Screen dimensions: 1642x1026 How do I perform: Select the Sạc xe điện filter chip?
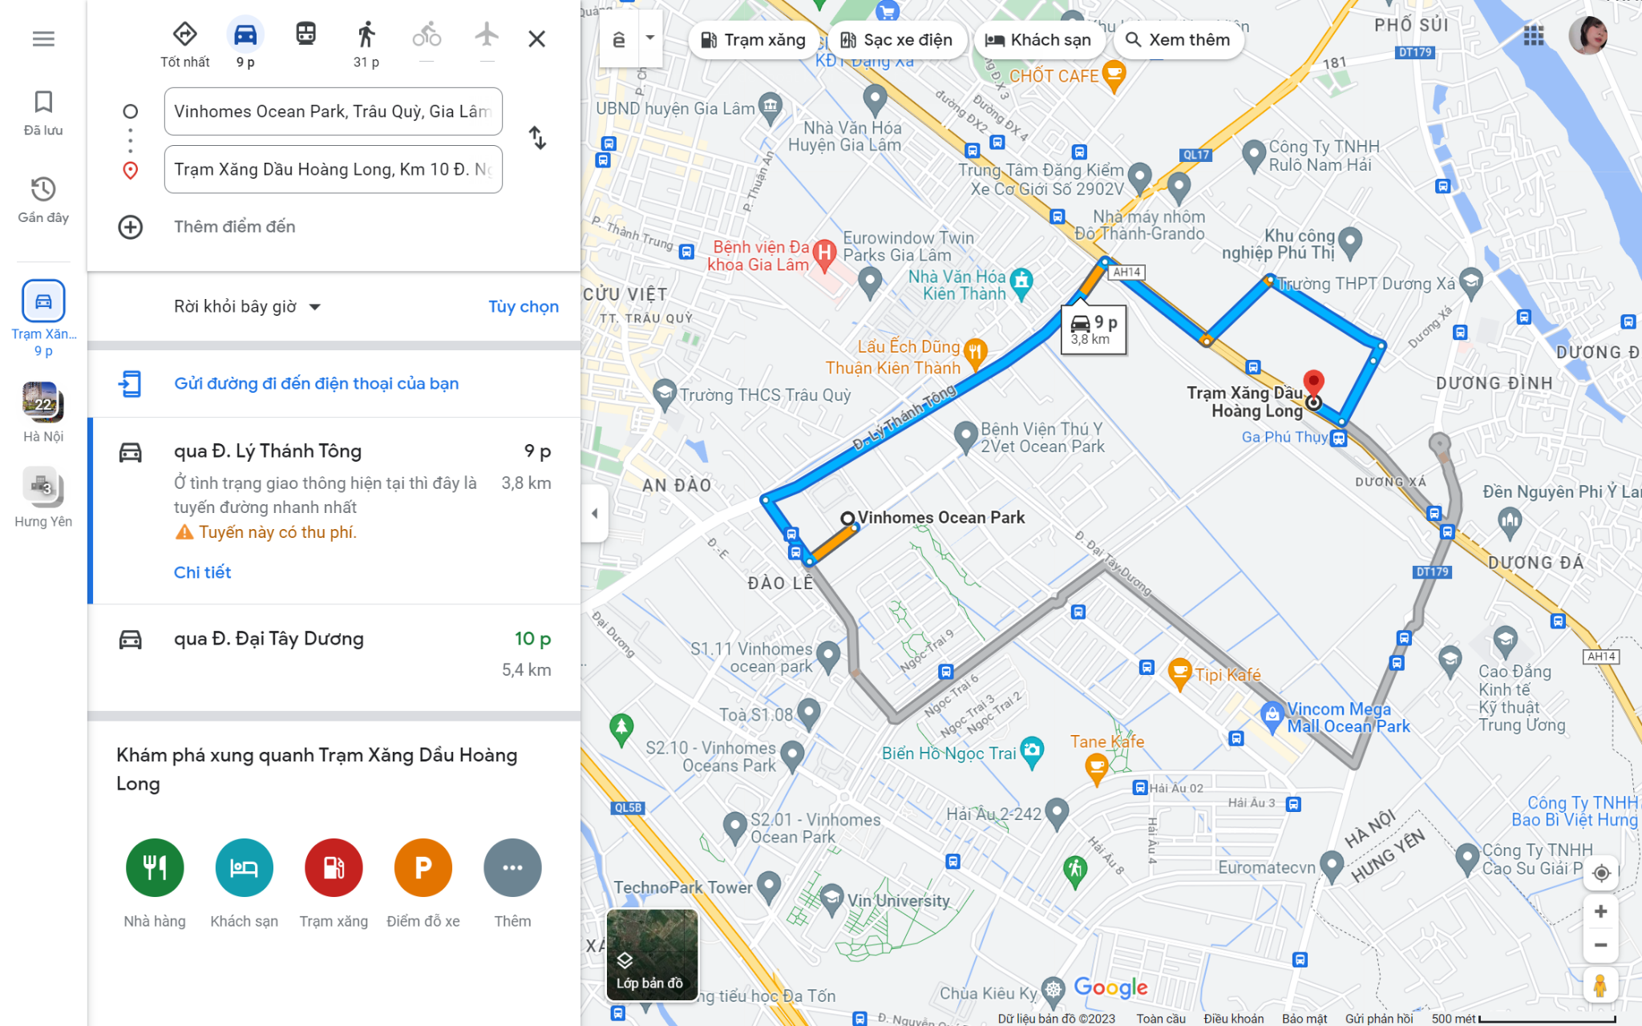(x=896, y=40)
